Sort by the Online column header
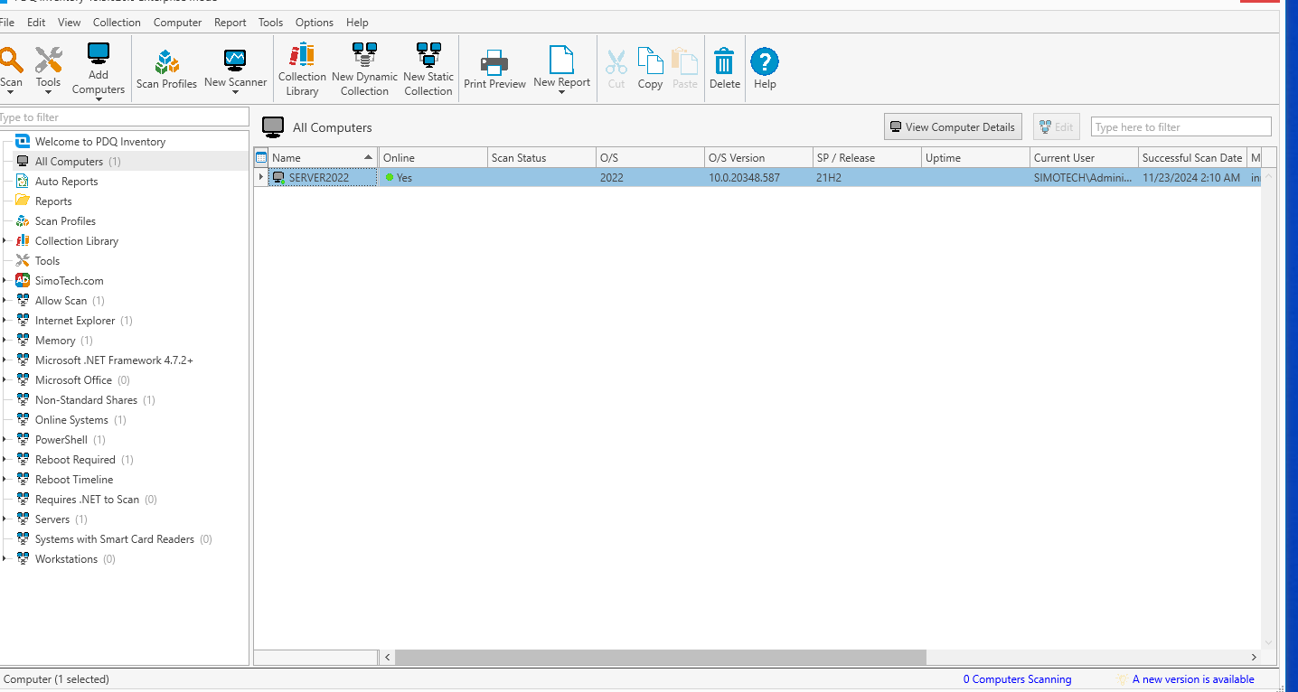Screen dimensions: 1298x692 (433, 157)
